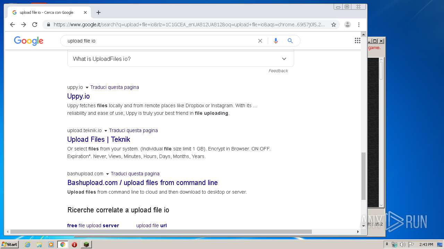
Task: Reload the Google search page
Action: coord(35,25)
